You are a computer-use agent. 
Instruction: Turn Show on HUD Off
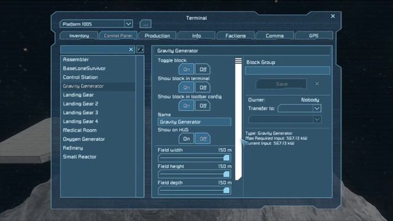(203, 139)
